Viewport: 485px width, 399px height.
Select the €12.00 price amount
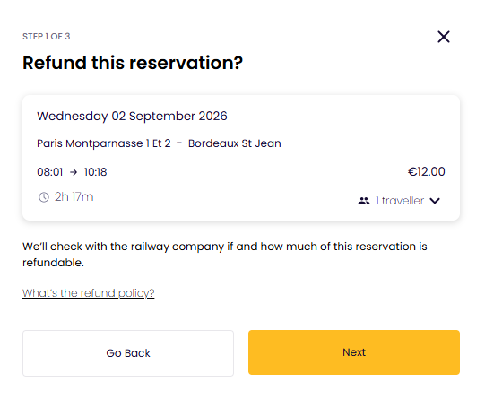click(x=426, y=171)
